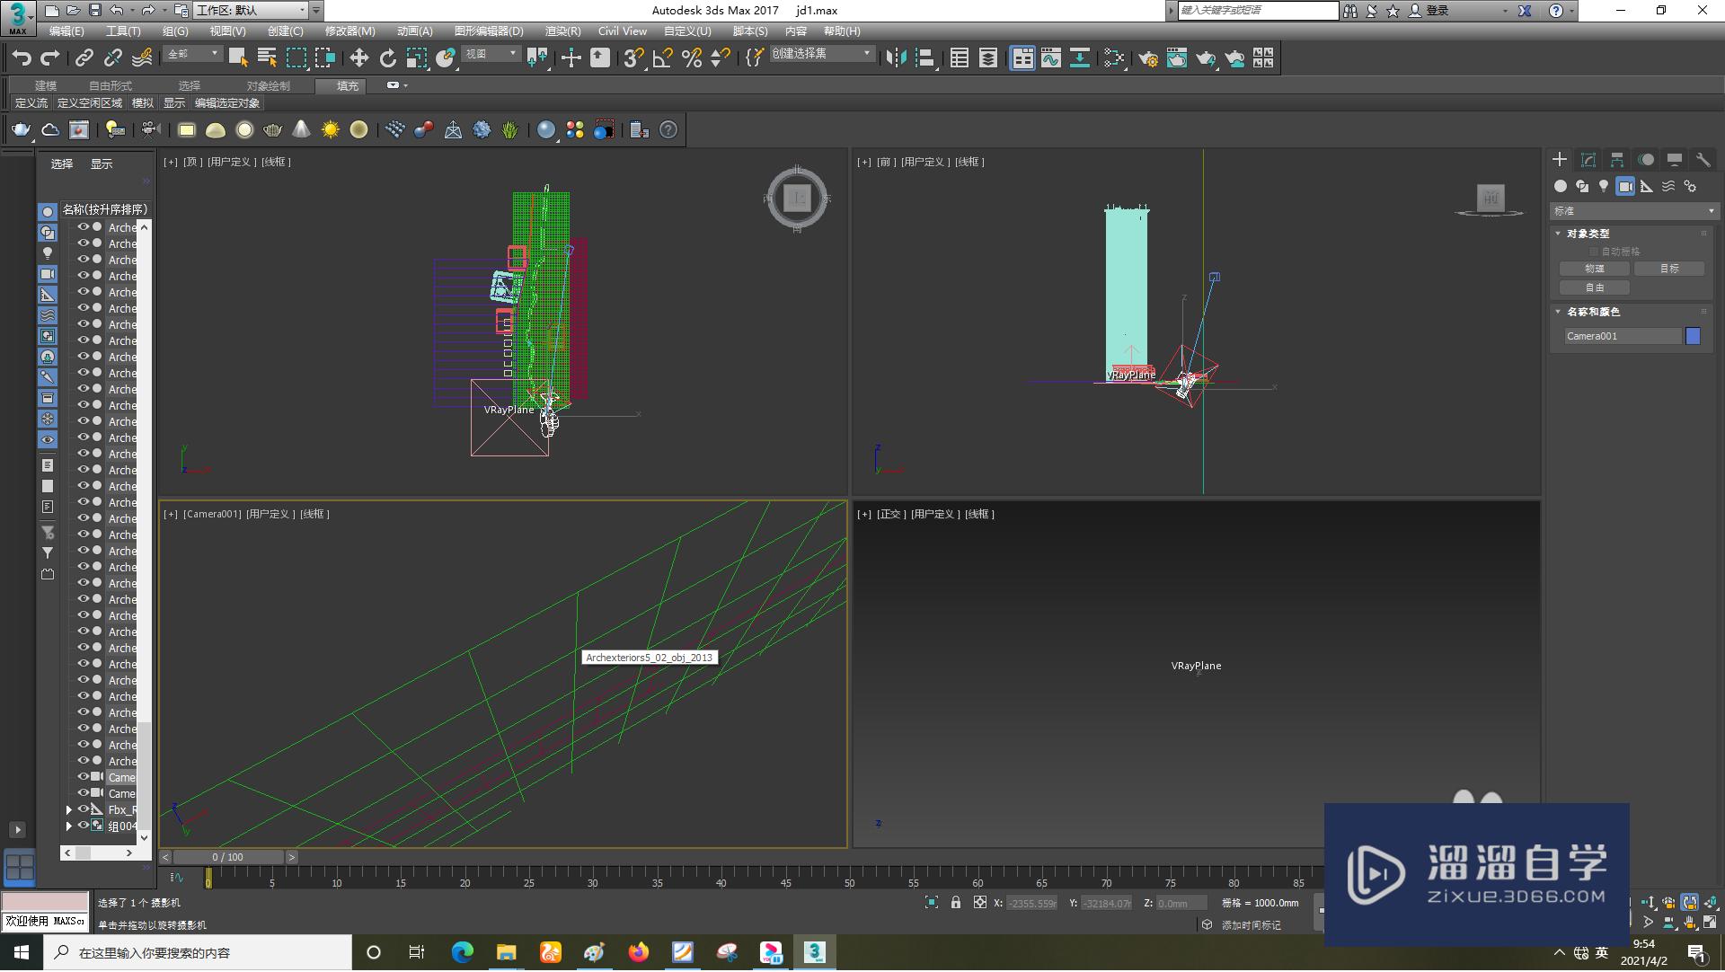
Task: Click the 登录 sign-in link
Action: (x=1437, y=10)
